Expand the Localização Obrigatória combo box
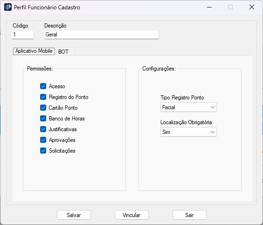The height and width of the screenshot is (225, 263). (x=188, y=132)
